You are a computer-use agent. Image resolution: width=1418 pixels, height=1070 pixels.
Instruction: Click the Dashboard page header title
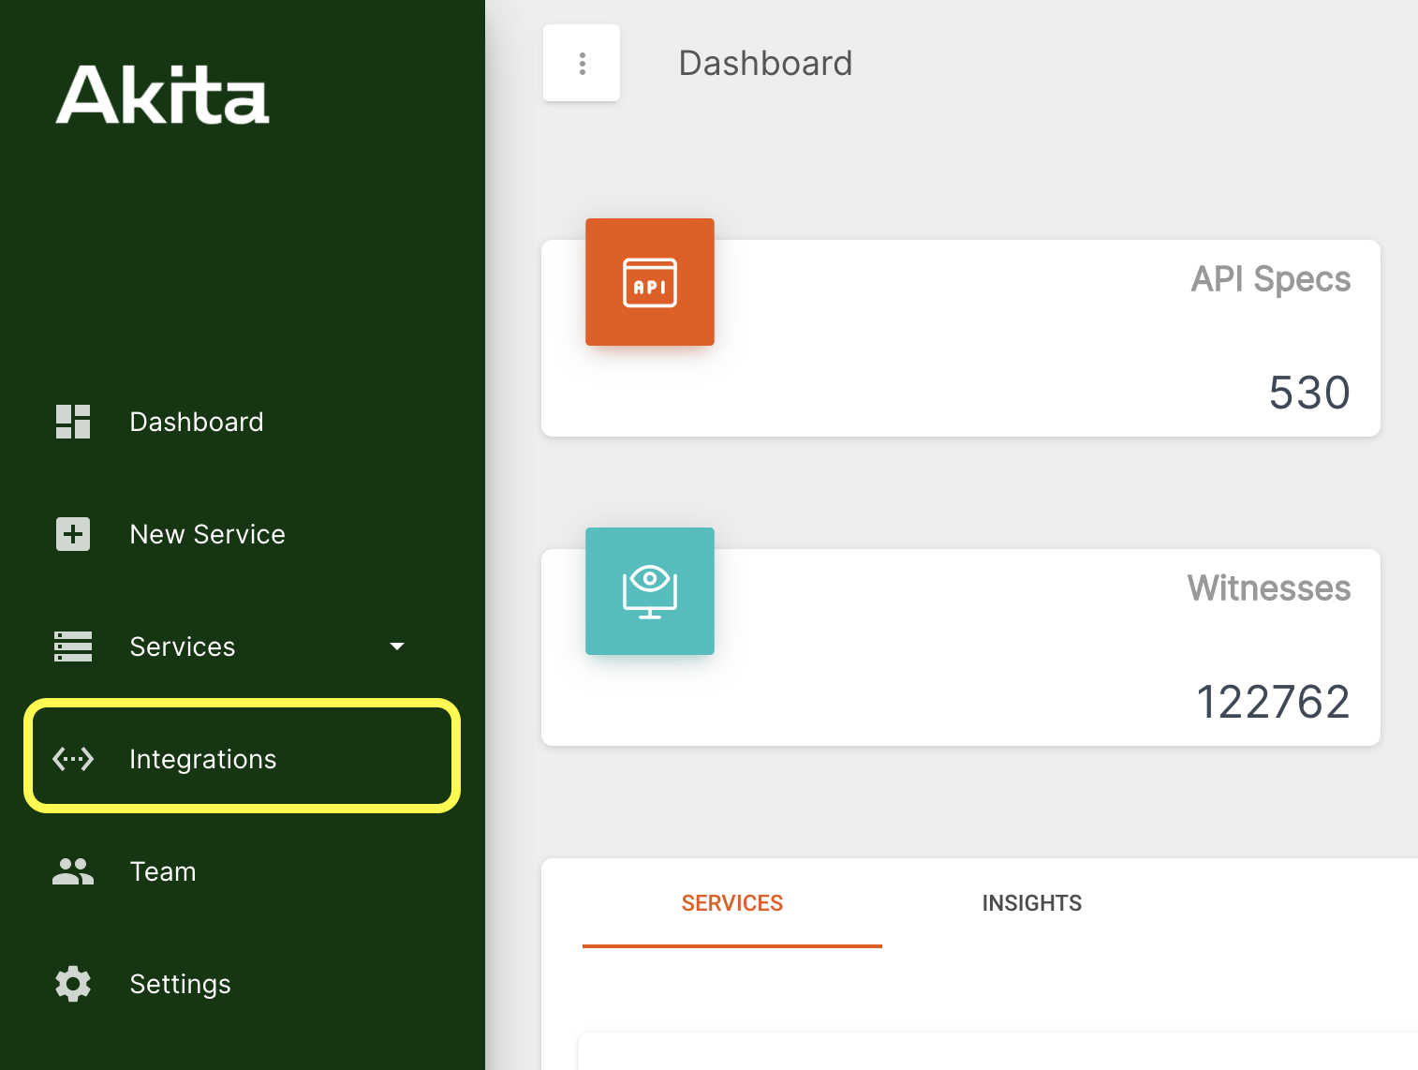765,63
